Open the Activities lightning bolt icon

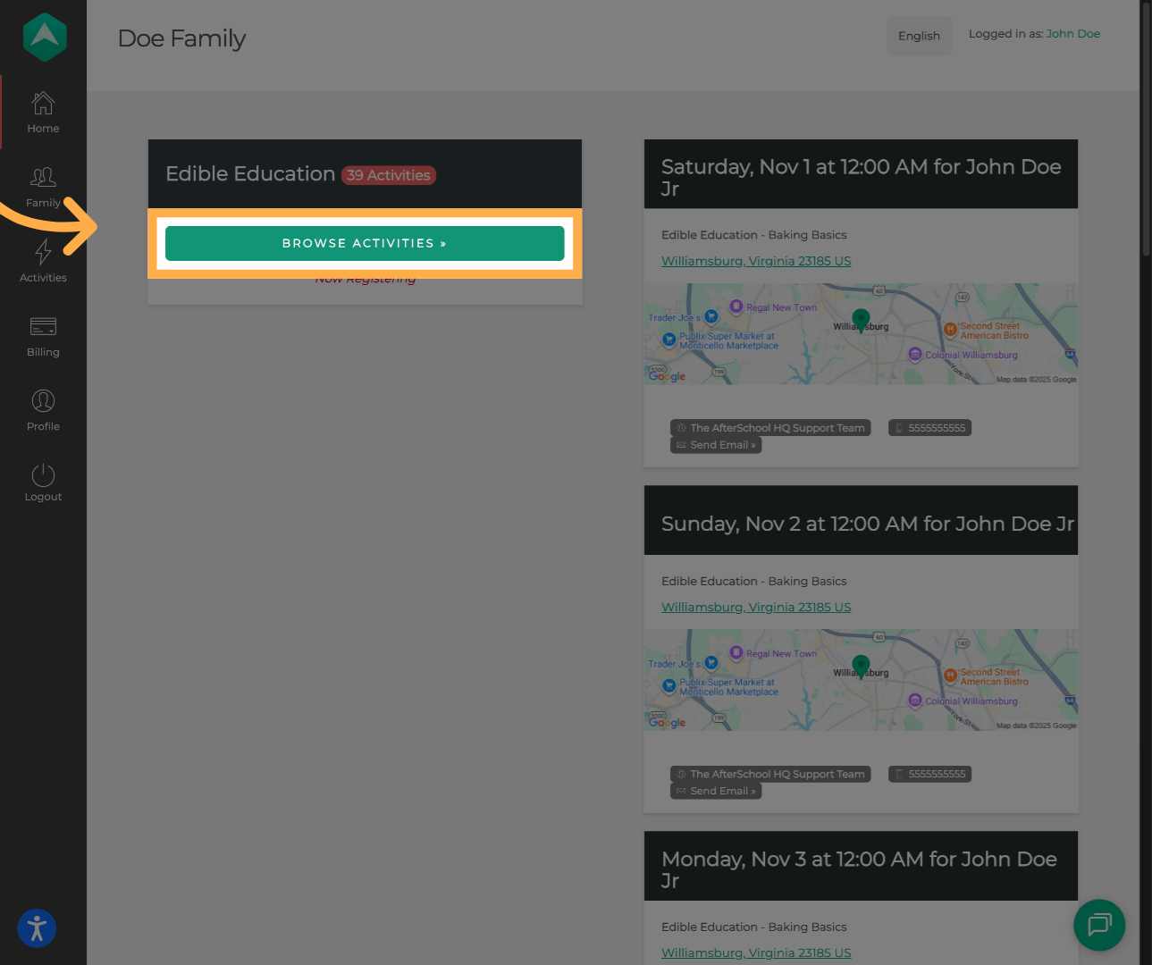tap(43, 253)
